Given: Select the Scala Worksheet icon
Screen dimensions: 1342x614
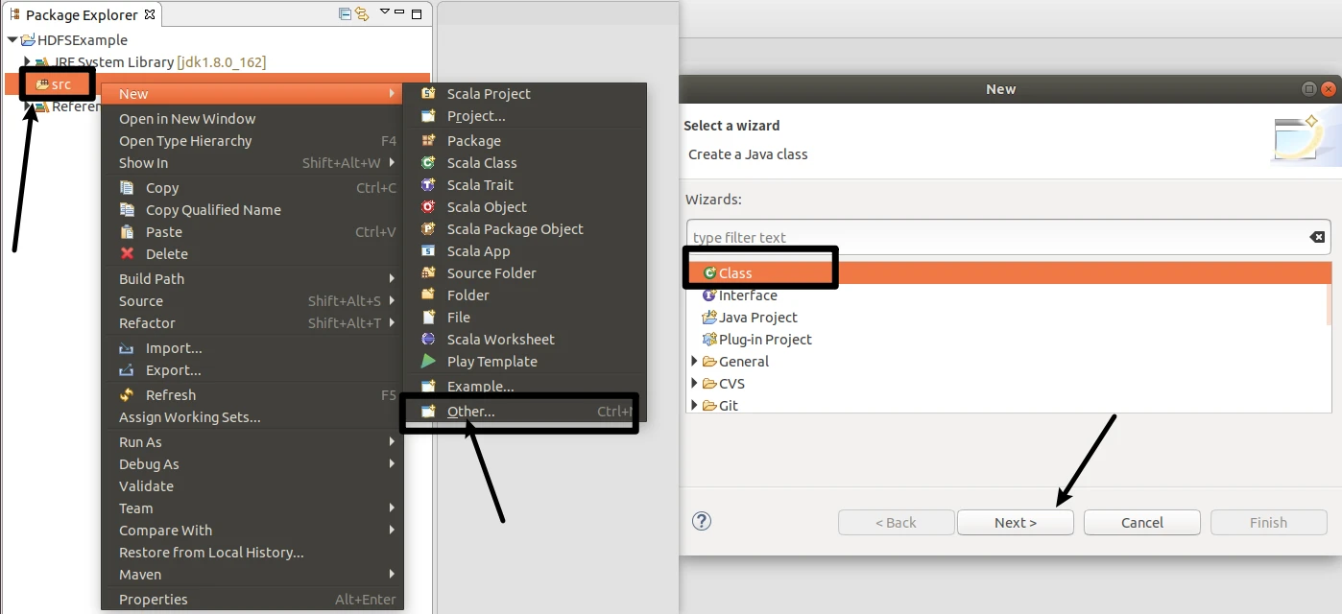Looking at the screenshot, I should tap(428, 340).
